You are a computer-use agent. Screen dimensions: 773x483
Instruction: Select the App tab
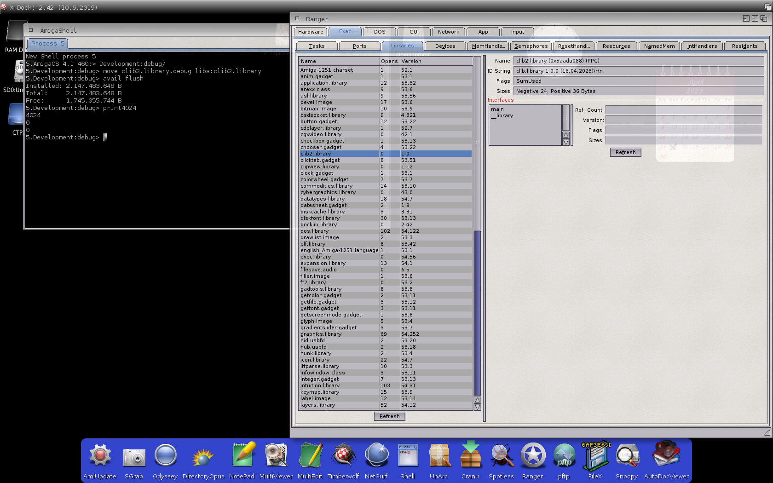coord(483,32)
